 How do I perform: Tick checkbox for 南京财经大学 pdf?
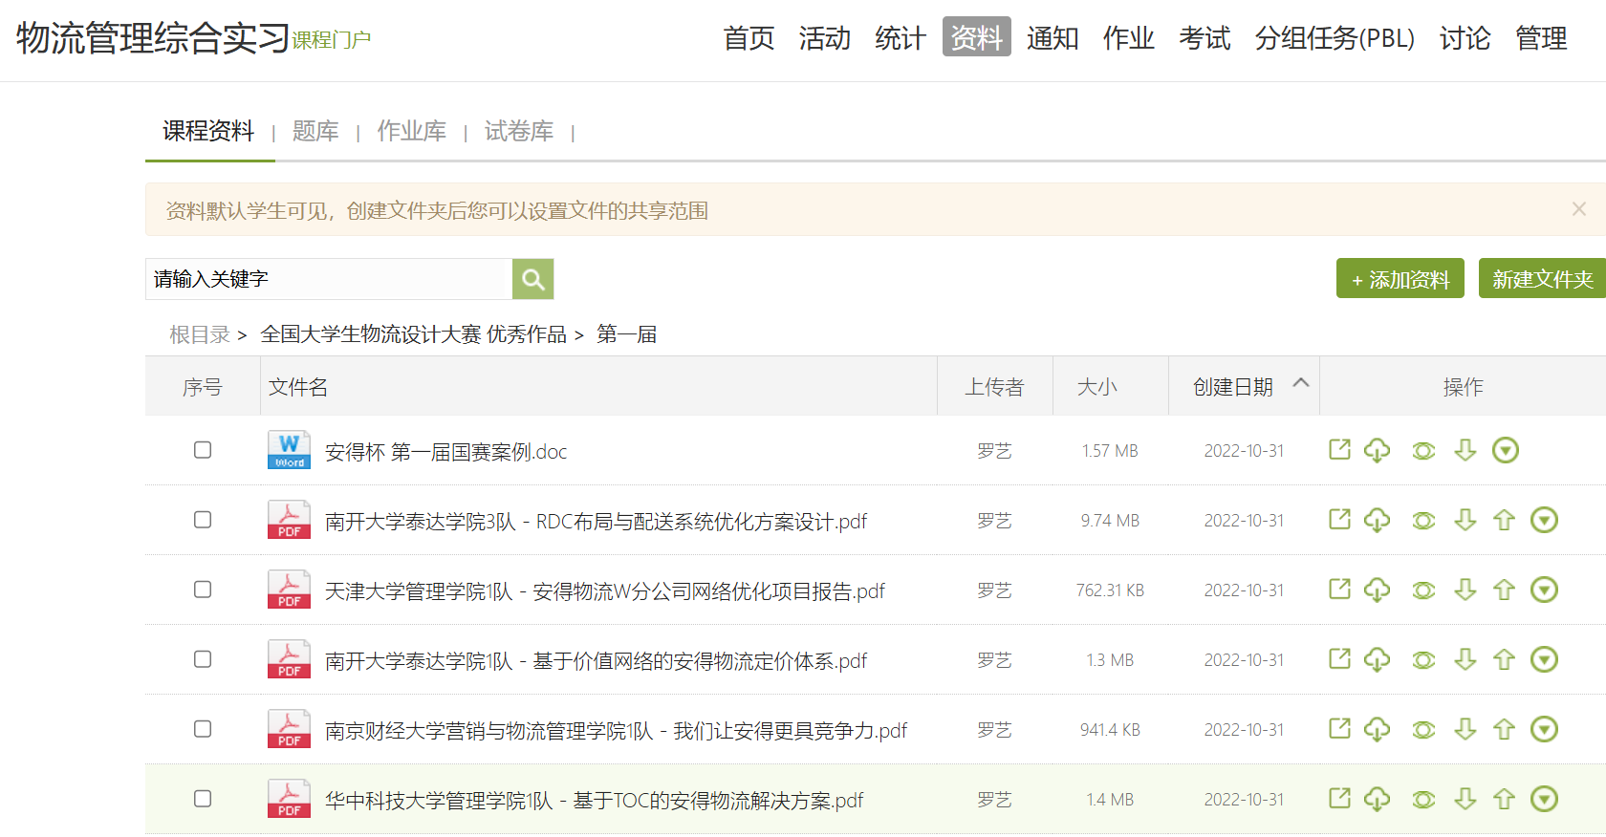click(203, 728)
